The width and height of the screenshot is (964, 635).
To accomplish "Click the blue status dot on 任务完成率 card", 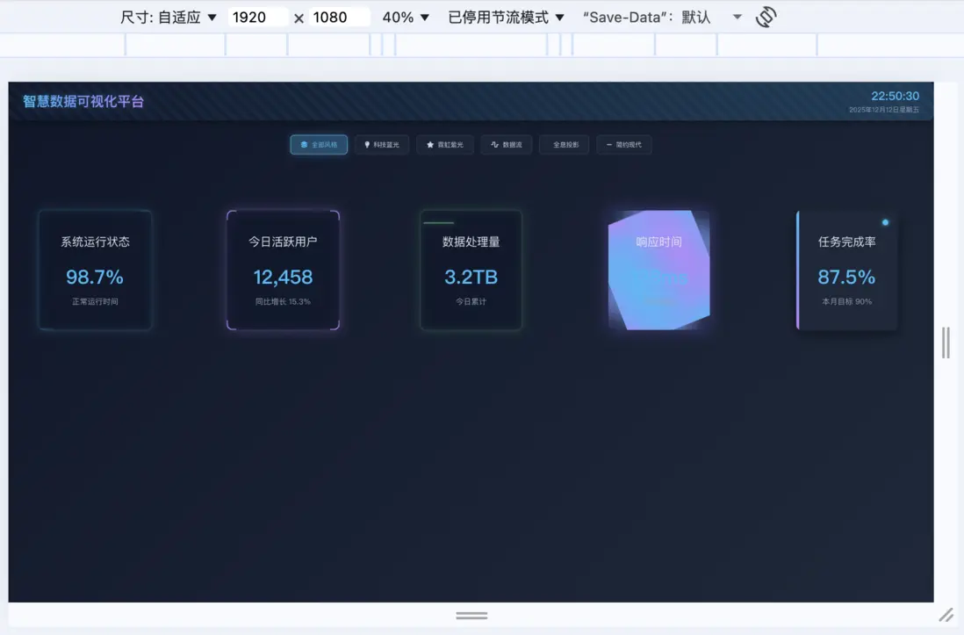I will (x=885, y=222).
